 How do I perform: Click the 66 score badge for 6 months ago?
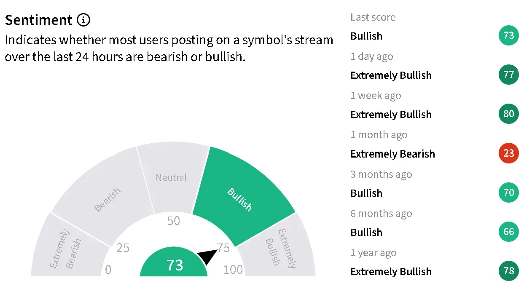point(509,232)
